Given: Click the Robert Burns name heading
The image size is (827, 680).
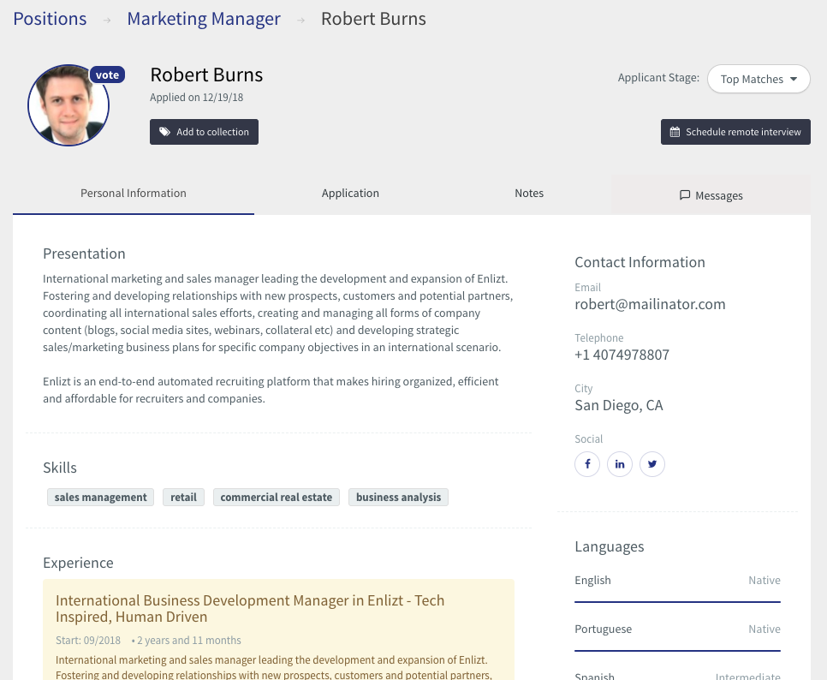Looking at the screenshot, I should (x=206, y=75).
